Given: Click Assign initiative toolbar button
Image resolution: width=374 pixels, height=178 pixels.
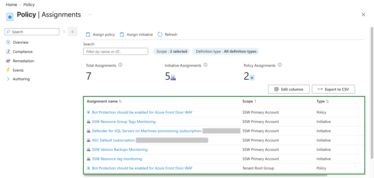Looking at the screenshot, I should 136,34.
